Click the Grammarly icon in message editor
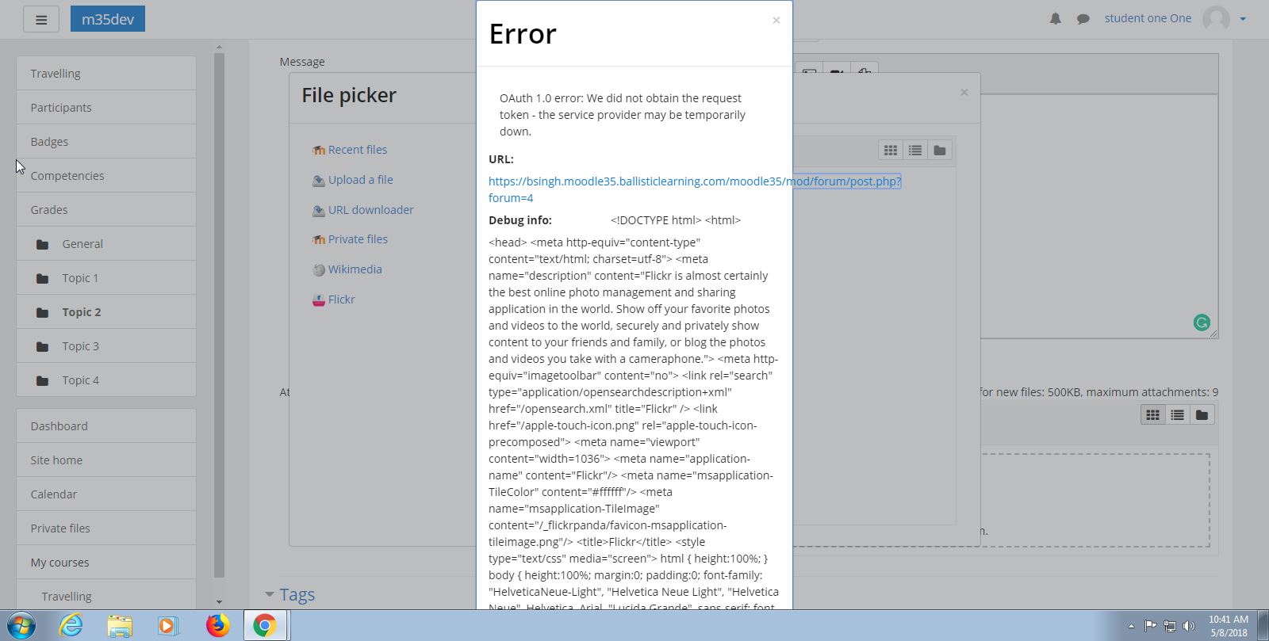This screenshot has height=641, width=1269. click(1202, 322)
